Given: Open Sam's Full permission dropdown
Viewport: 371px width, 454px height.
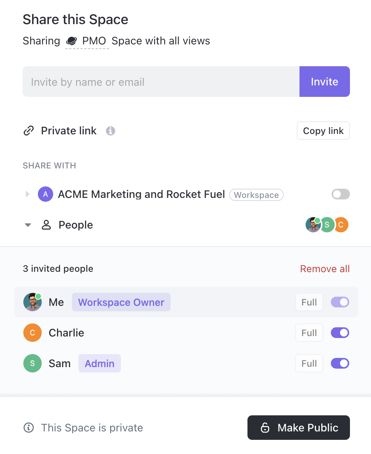Looking at the screenshot, I should [x=309, y=363].
